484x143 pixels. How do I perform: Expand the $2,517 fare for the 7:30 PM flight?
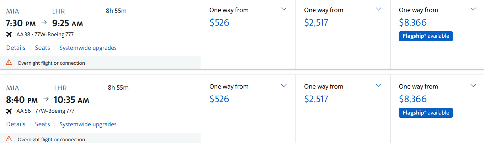point(379,9)
